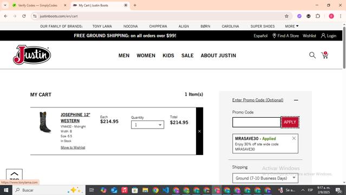Open Visual Studio Code from taskbar
Screen dimensions: 346x195
(x=166, y=190)
